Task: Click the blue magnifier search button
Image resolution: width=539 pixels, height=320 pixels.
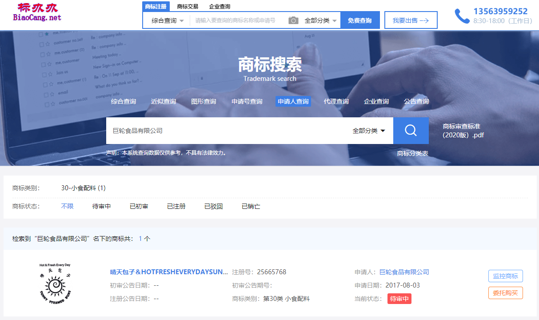Action: click(411, 131)
